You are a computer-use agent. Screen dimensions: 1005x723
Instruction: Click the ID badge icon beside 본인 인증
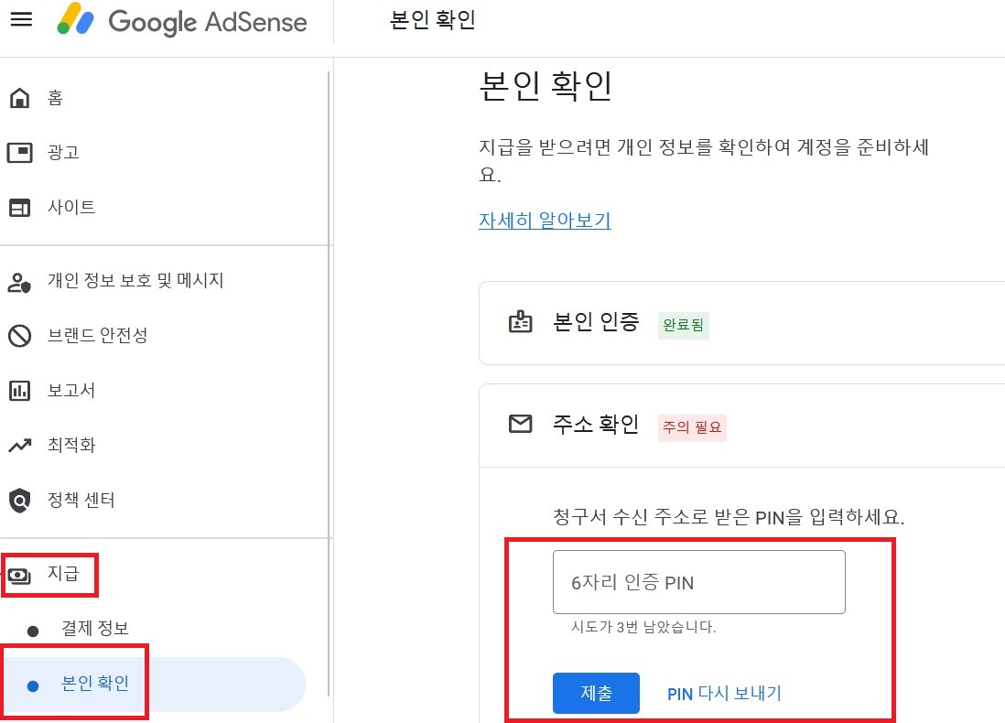[521, 322]
